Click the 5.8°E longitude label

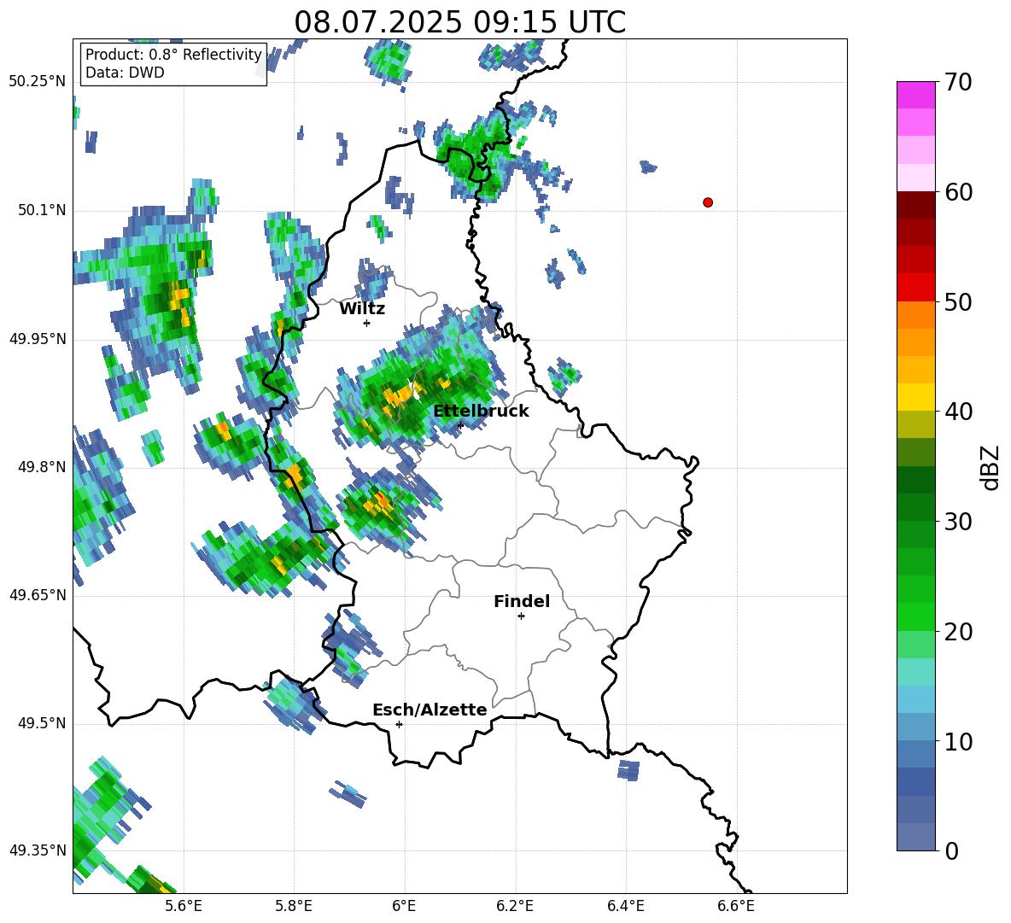(294, 906)
